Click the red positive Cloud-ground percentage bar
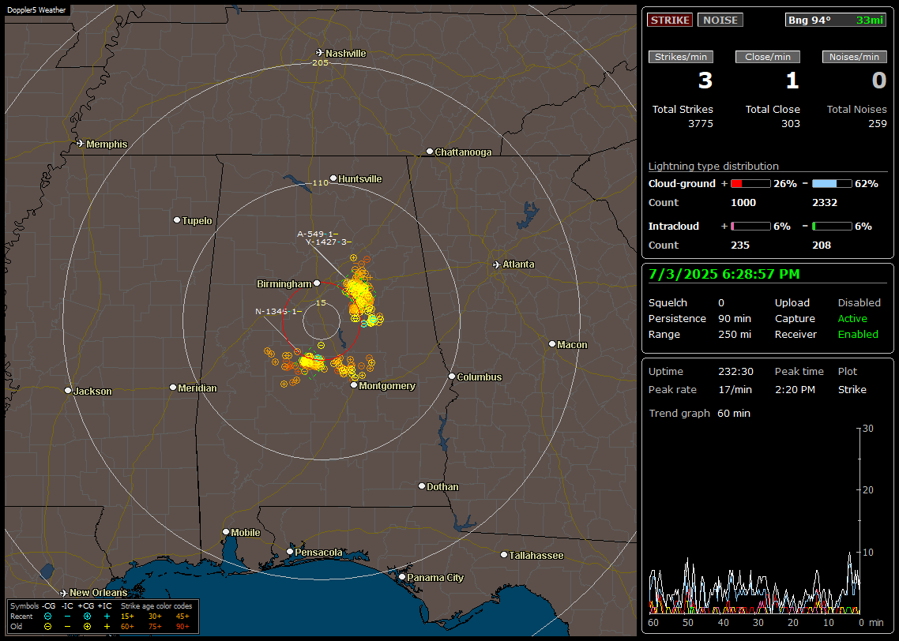Screen dimensions: 899x641 [750, 184]
